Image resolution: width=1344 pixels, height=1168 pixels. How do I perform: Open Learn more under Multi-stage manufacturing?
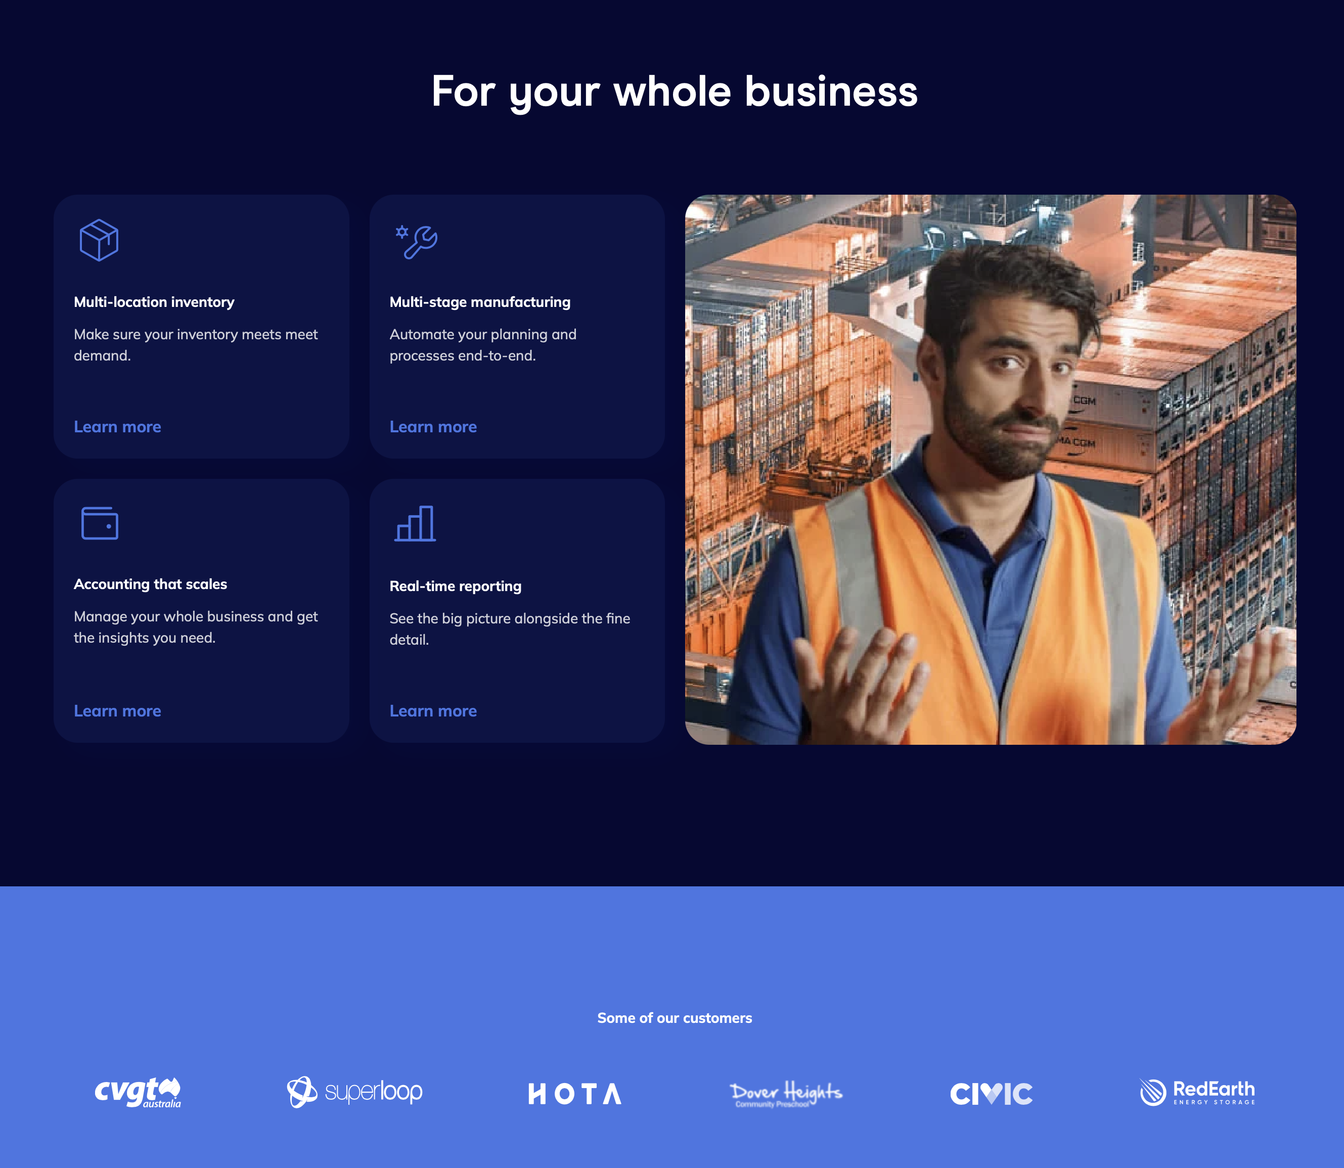(433, 427)
